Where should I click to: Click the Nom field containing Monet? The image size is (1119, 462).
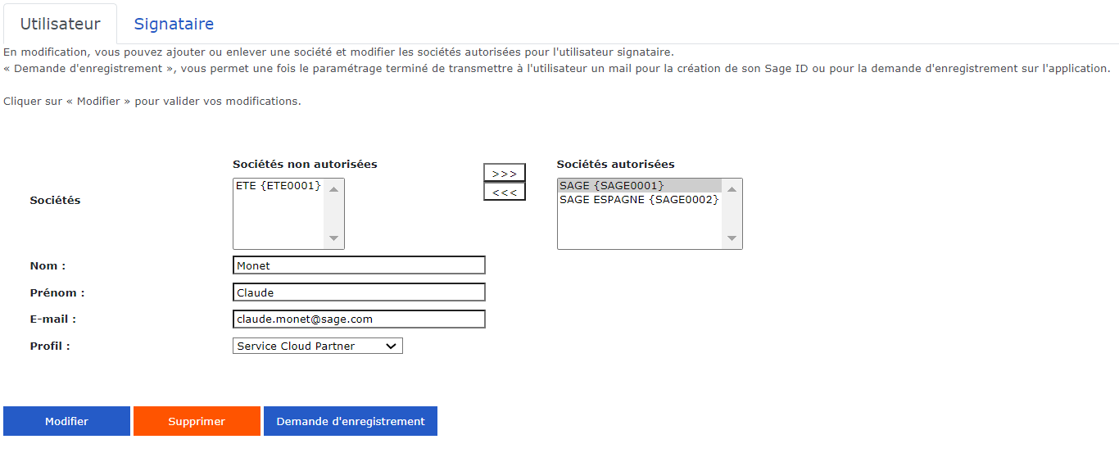[x=359, y=265]
